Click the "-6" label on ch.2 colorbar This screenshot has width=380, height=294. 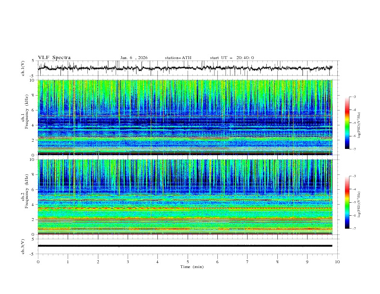point(354,215)
